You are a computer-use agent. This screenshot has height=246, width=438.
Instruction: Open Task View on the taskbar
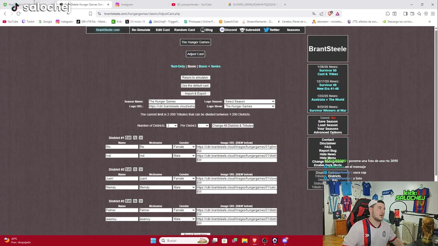pos(215,241)
